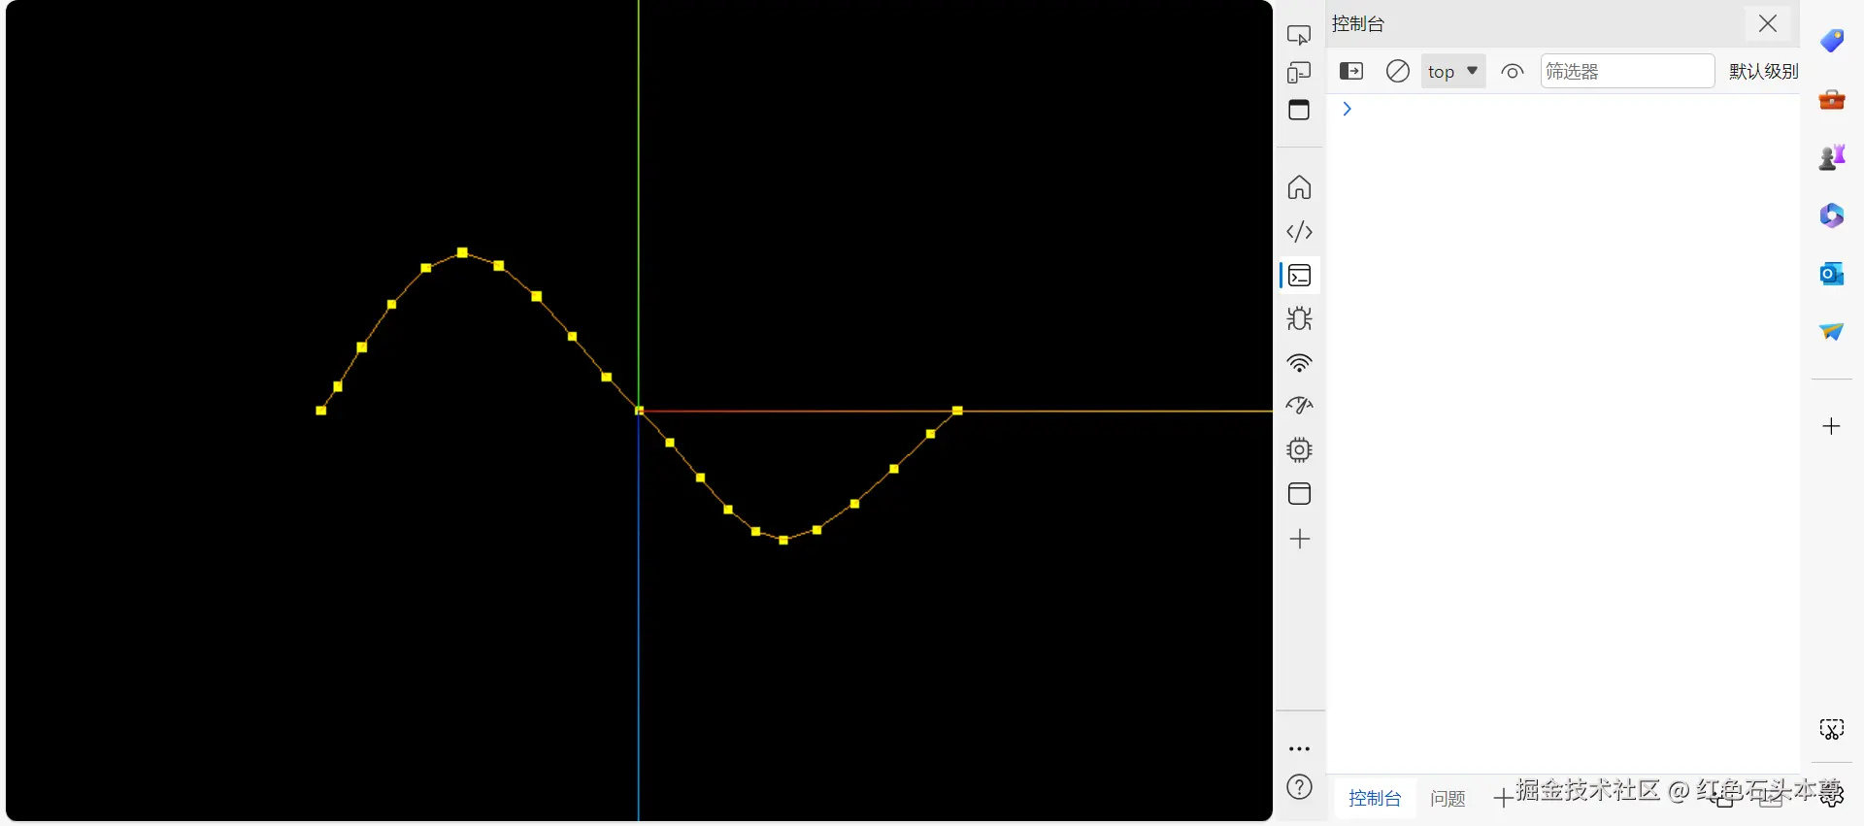Add a site to browser sidebar
1864x826 pixels.
pos(1832,426)
